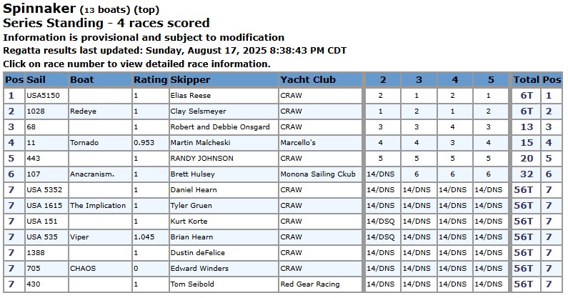This screenshot has width=568, height=298.
Task: View race 5 details from header
Action: tap(489, 80)
